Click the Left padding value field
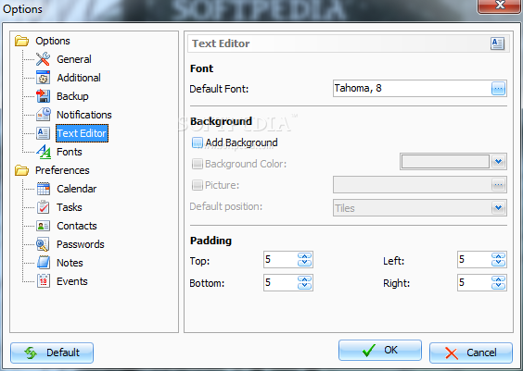 click(474, 260)
